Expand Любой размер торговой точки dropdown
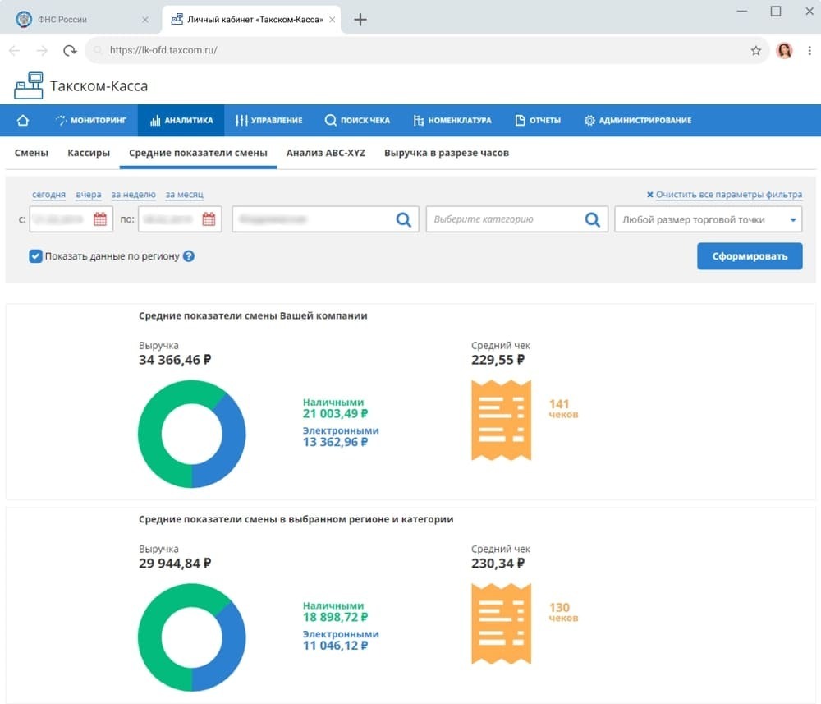This screenshot has height=704, width=821. [x=708, y=219]
